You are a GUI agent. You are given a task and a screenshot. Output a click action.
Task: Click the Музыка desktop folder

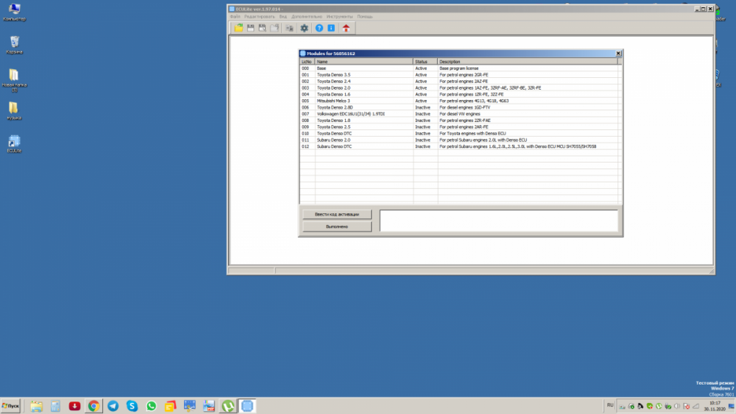(x=14, y=111)
